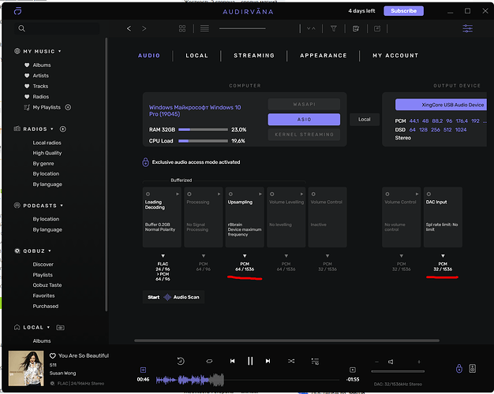
Task: Click replay/history icon in player
Action: (181, 361)
